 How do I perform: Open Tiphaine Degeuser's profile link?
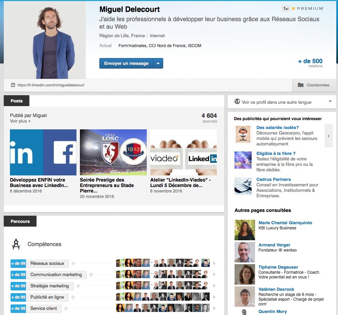278,267
